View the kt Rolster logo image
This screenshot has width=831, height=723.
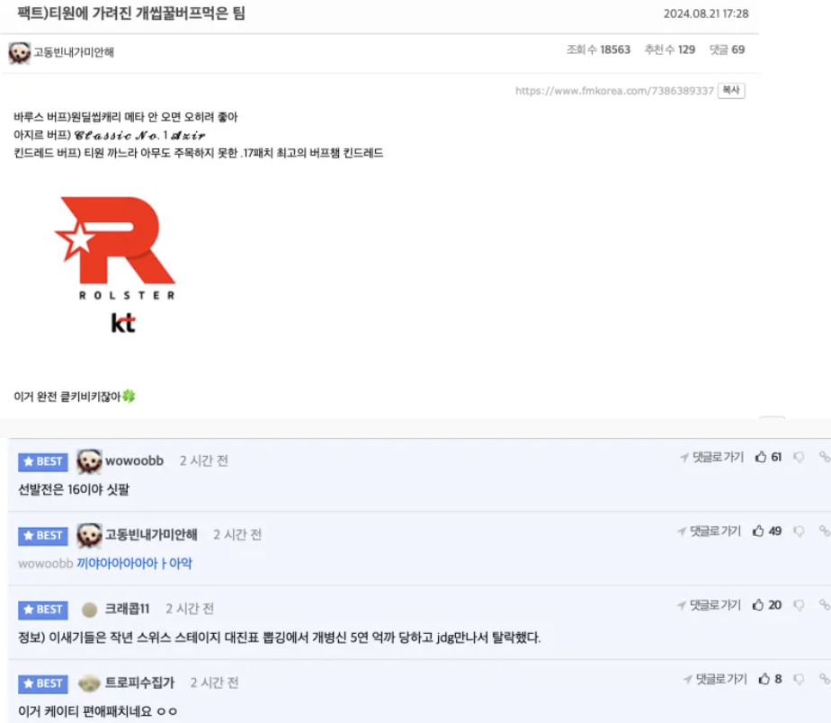[115, 265]
